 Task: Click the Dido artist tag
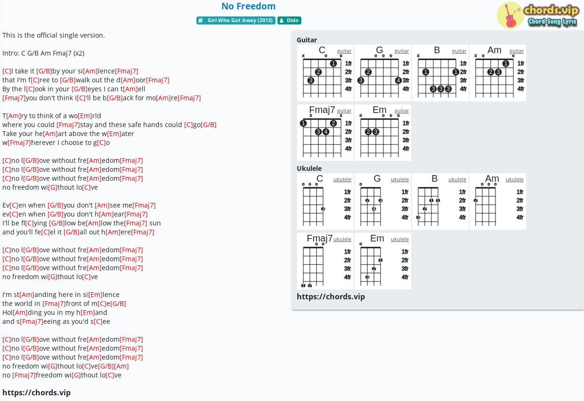pos(289,20)
